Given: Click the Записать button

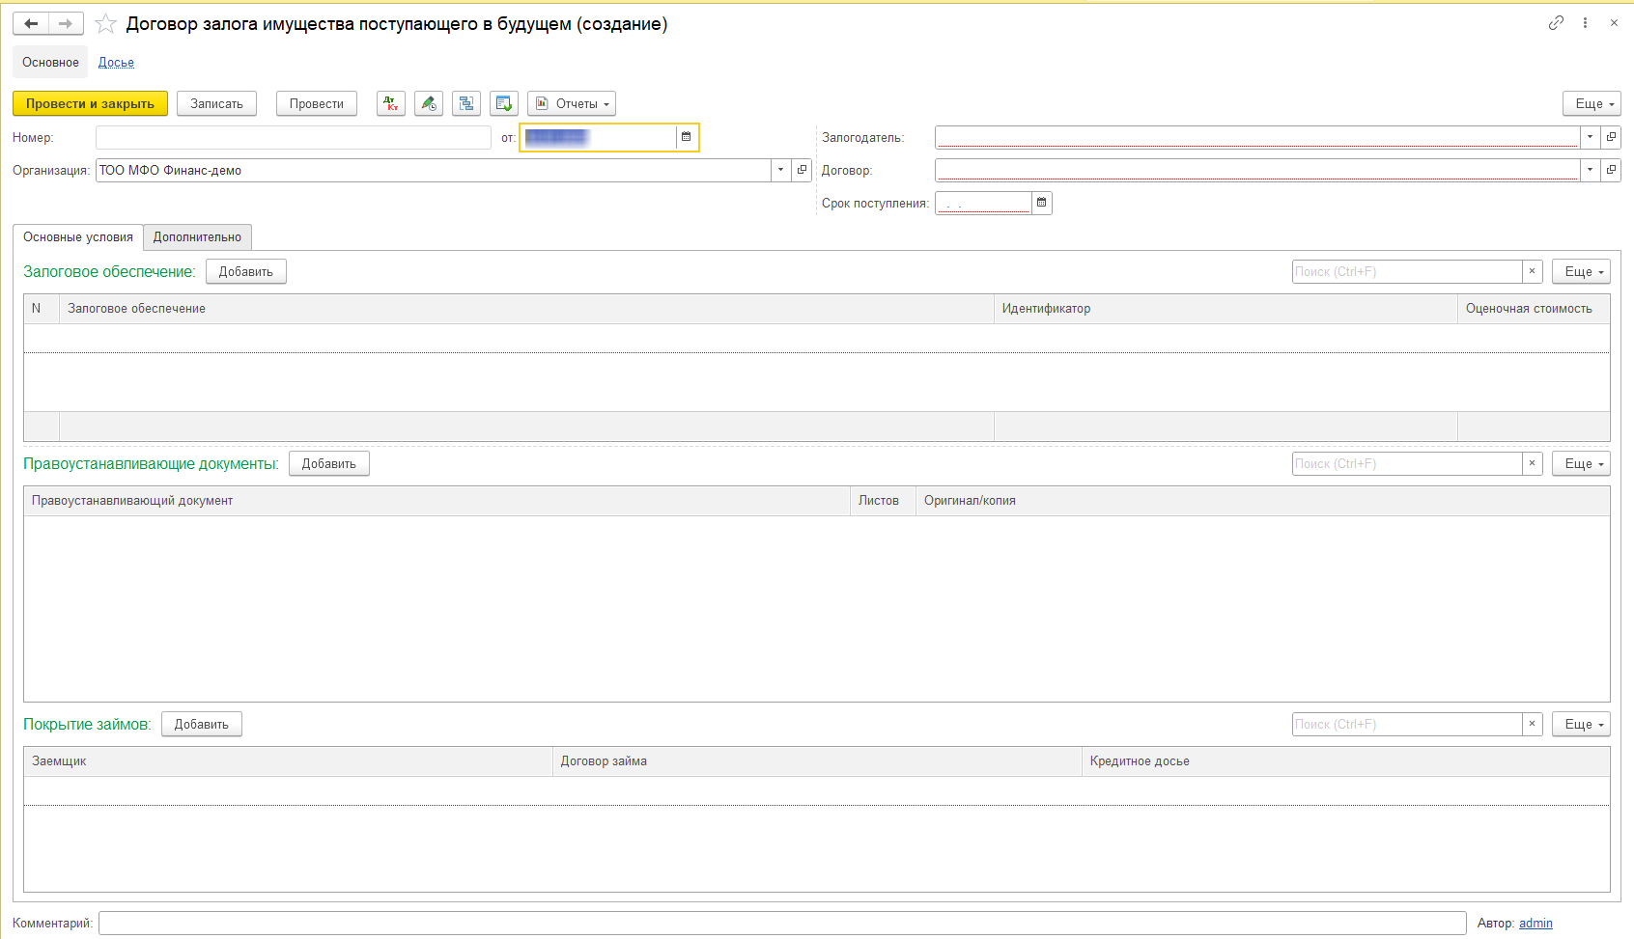Looking at the screenshot, I should pos(216,103).
